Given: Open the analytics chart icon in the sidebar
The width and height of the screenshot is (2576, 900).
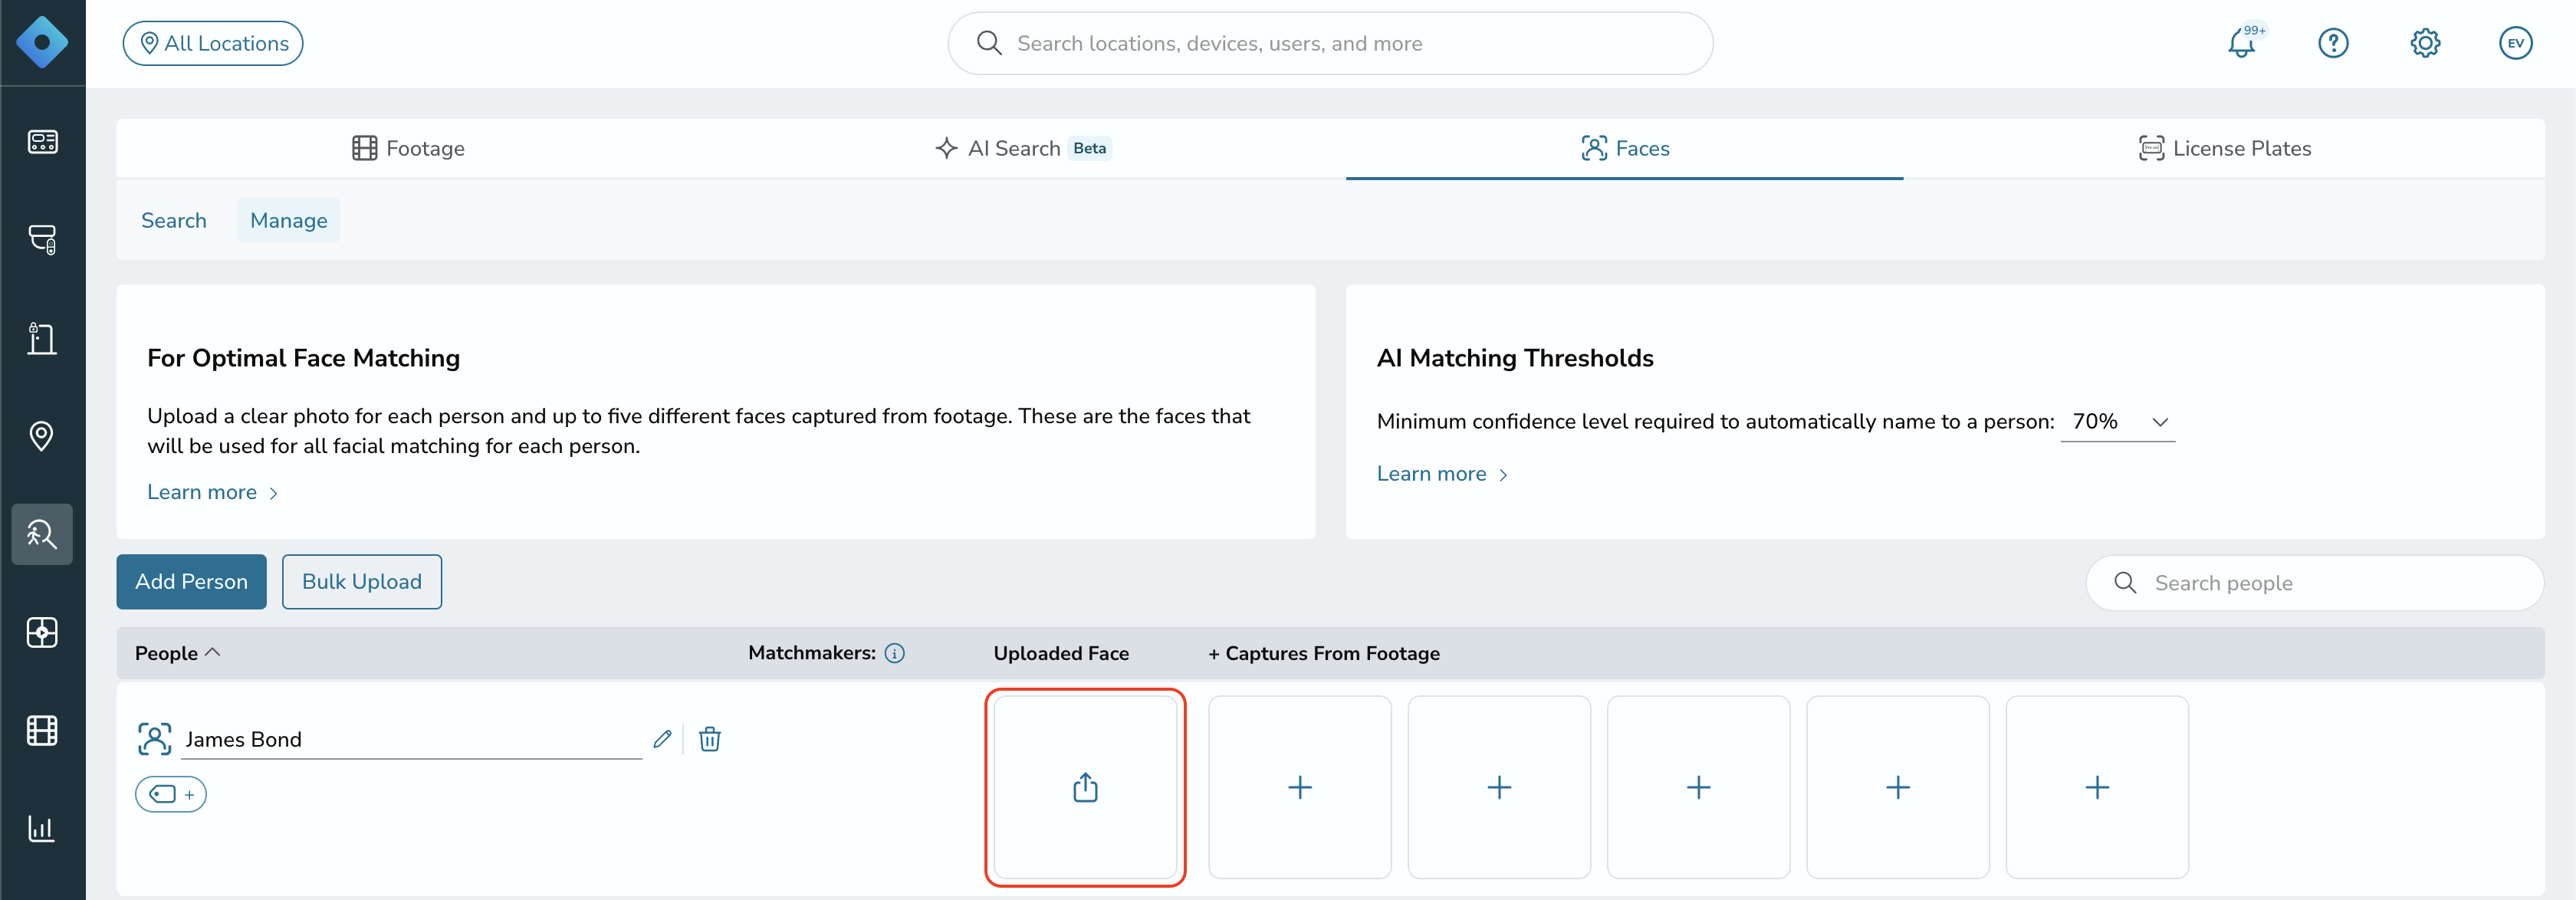Looking at the screenshot, I should [x=42, y=828].
